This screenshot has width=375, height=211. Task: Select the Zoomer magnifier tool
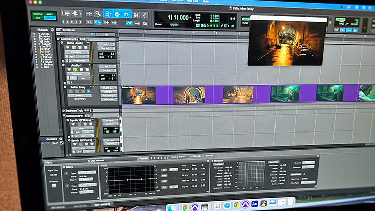pyautogui.click(x=97, y=14)
